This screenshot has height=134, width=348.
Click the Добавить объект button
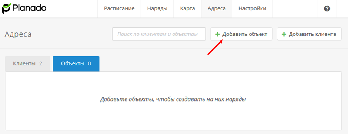click(x=241, y=34)
